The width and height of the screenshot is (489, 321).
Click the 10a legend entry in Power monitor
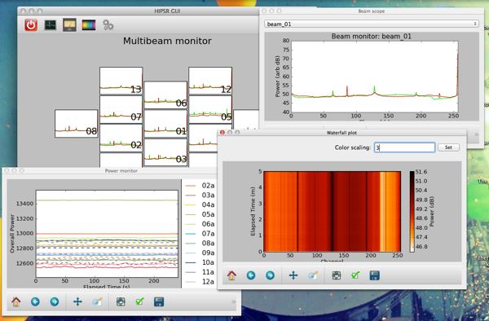pos(200,262)
